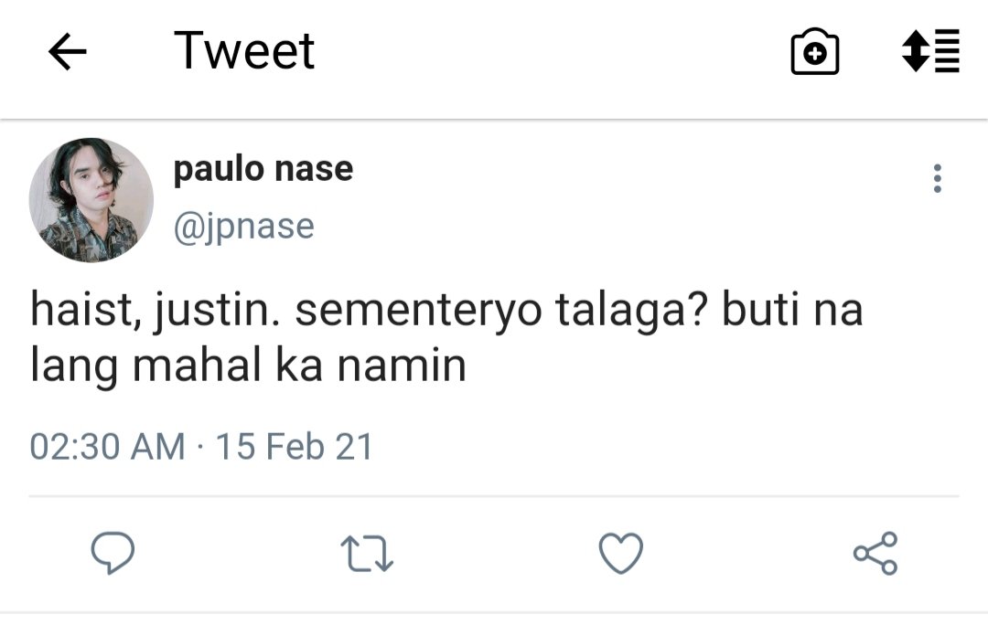988x625 pixels.
Task: Tap second line 'lang mahal ka namin'
Action: click(x=248, y=366)
